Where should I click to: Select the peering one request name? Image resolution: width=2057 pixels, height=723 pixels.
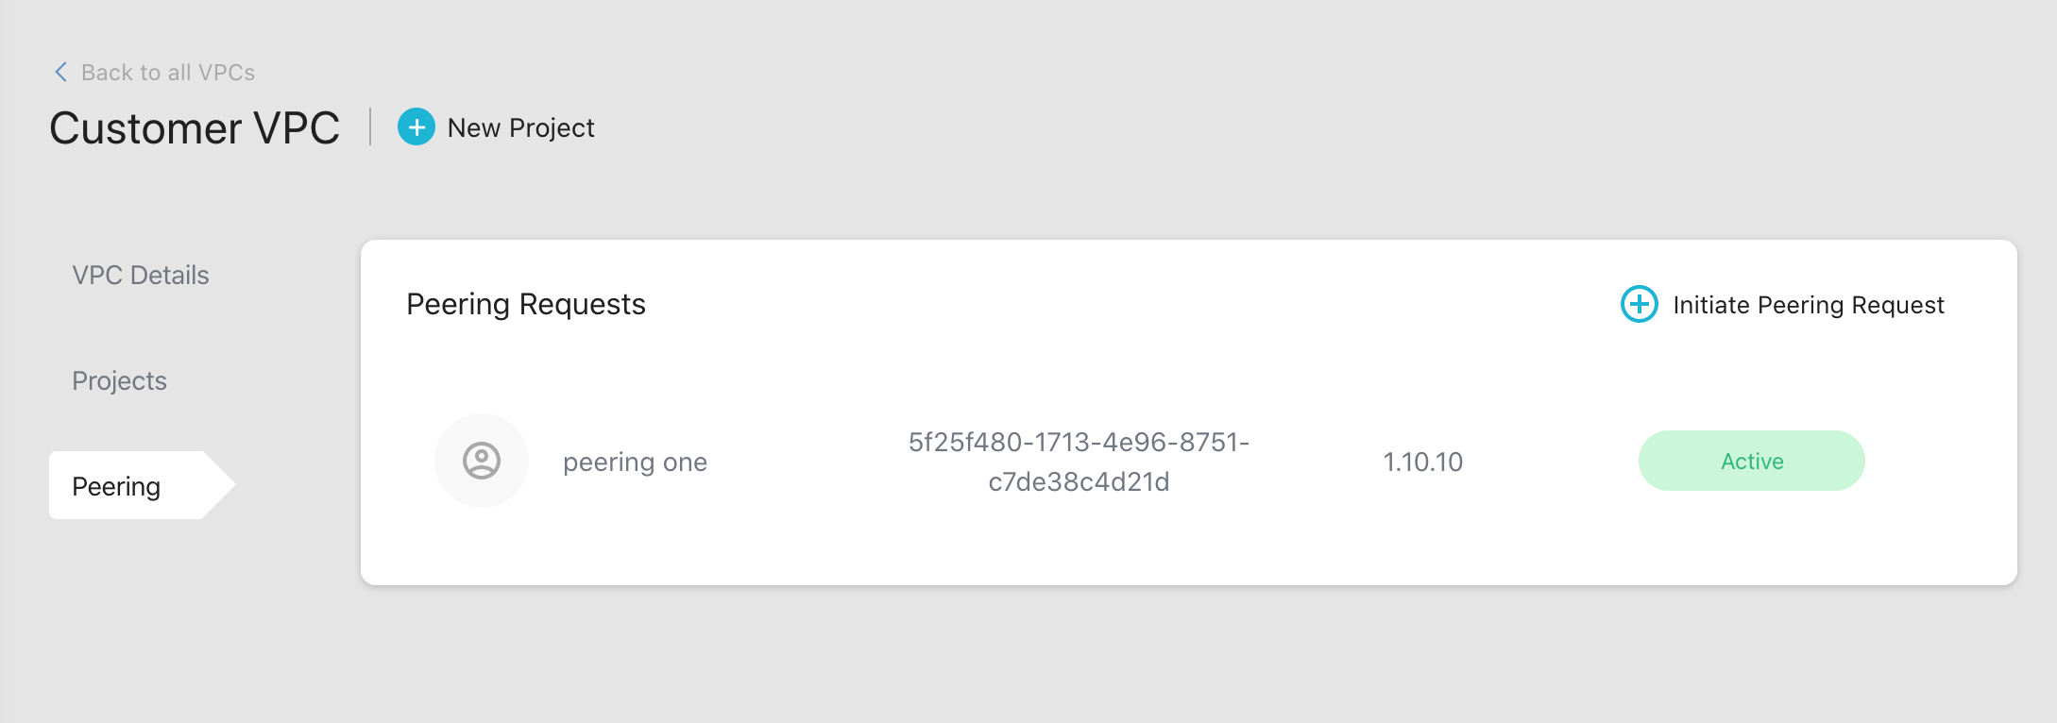click(x=635, y=462)
